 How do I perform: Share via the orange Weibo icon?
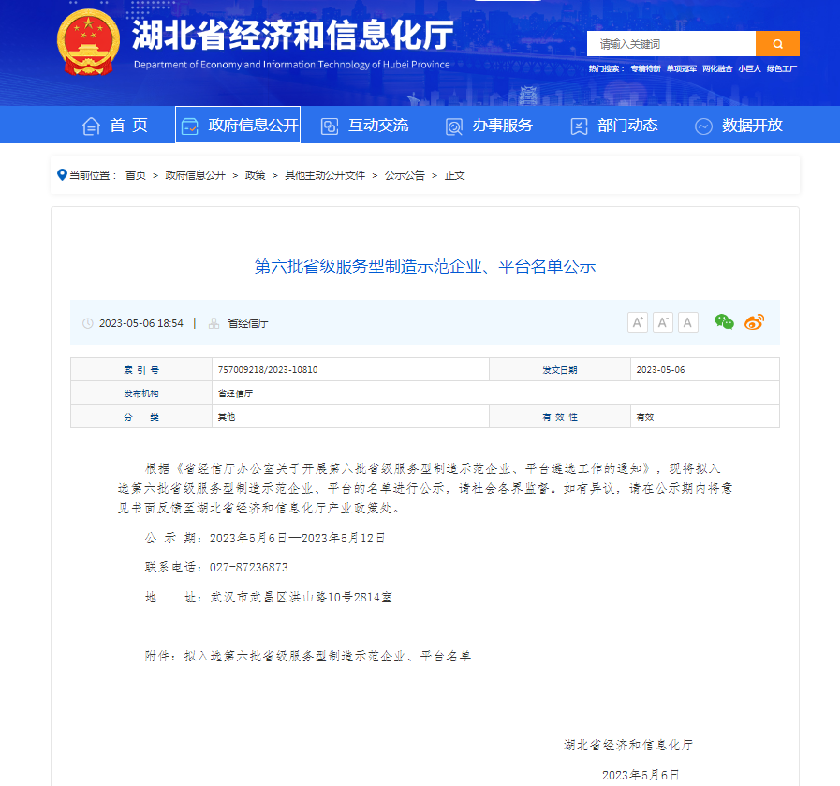coord(754,322)
